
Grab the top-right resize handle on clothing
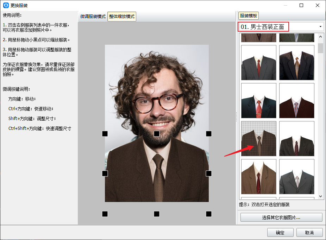[x=208, y=134]
